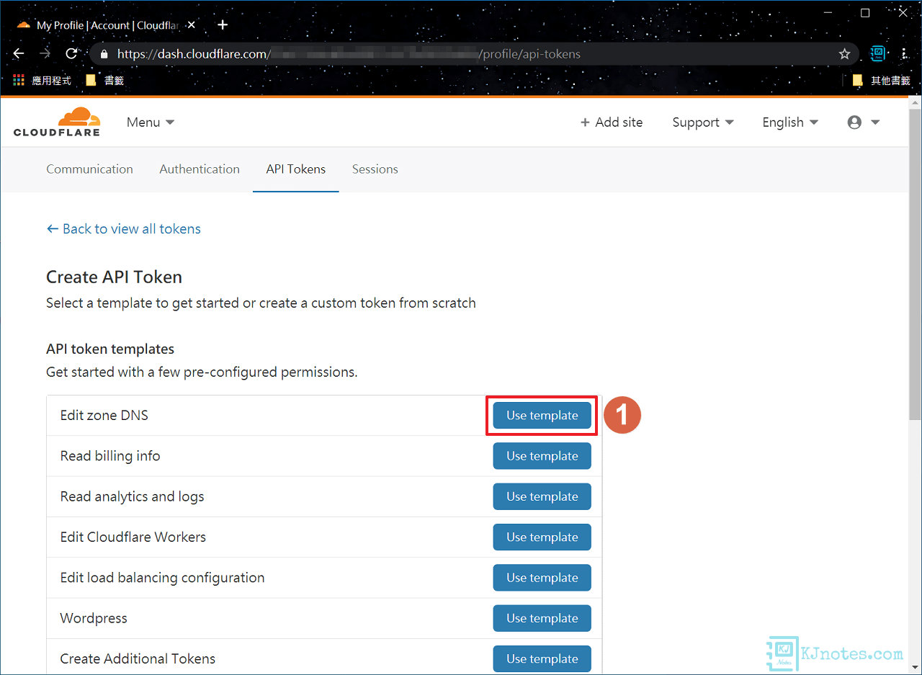The image size is (922, 675).
Task: Open new browser tab with plus
Action: [223, 24]
